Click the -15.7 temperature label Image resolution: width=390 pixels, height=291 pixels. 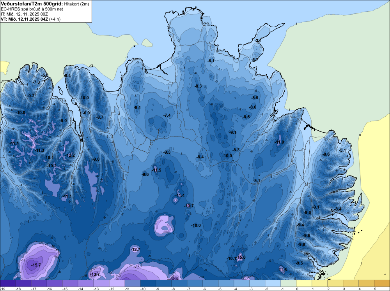click(36, 265)
